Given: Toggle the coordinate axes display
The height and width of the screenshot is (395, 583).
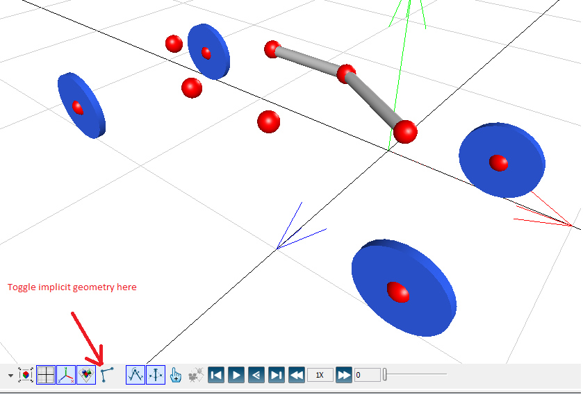Looking at the screenshot, I should (66, 376).
